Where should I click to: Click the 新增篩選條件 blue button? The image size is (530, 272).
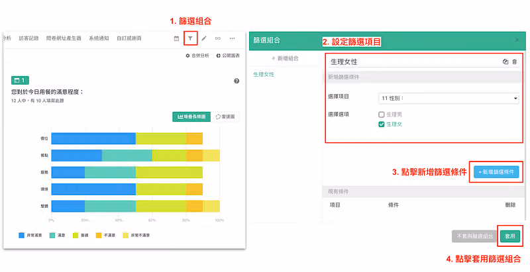pyautogui.click(x=496, y=172)
